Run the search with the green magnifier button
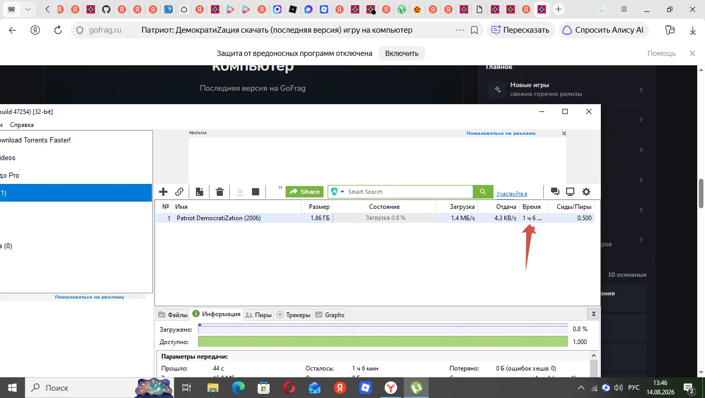Screen dimensions: 705x398 coord(483,192)
